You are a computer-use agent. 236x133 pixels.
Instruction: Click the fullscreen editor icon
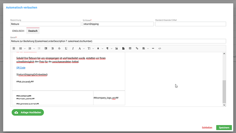tap(14, 49)
